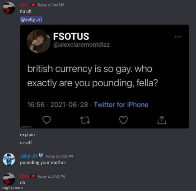Like the tweet with the heart icon
The image size is (196, 191).
[124, 120]
